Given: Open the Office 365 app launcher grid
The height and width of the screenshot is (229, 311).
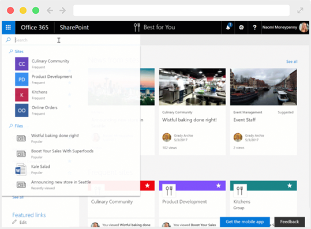Looking at the screenshot, I should coord(8,27).
